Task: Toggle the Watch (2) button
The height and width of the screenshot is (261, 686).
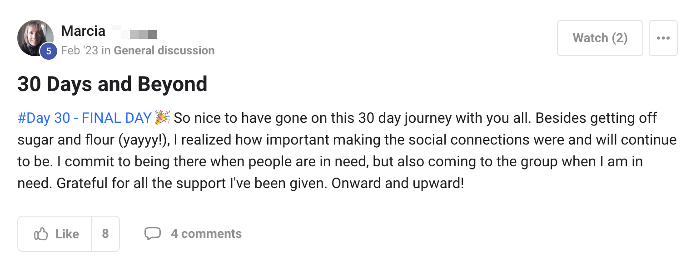Action: [x=600, y=38]
